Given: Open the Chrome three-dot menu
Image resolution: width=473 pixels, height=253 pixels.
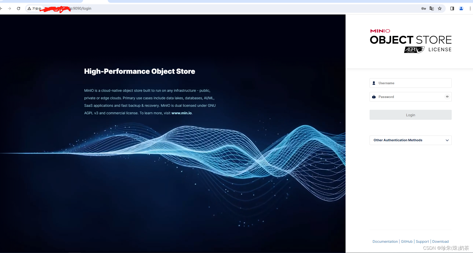Looking at the screenshot, I should 470,8.
